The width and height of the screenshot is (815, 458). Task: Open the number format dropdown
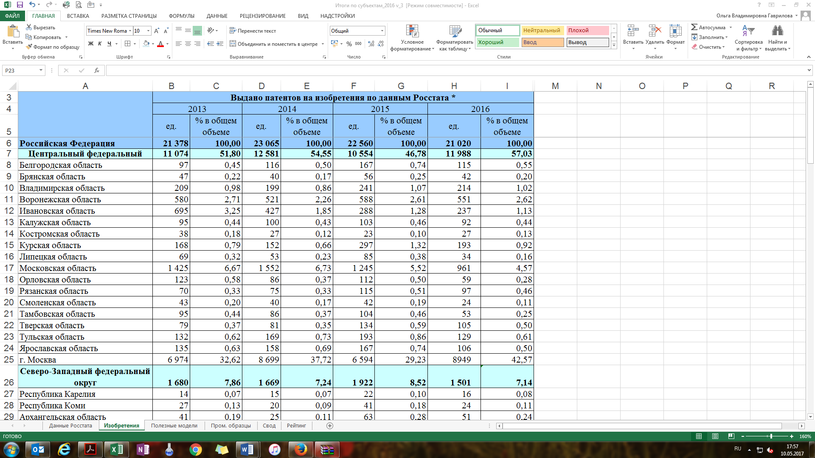click(x=382, y=31)
